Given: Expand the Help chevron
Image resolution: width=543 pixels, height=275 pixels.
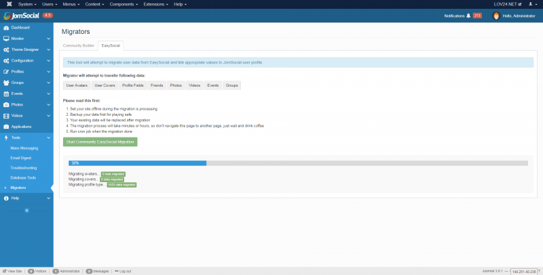Looking at the screenshot, I should 48,198.
